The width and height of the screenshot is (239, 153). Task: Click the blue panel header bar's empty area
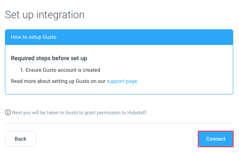pyautogui.click(x=145, y=37)
